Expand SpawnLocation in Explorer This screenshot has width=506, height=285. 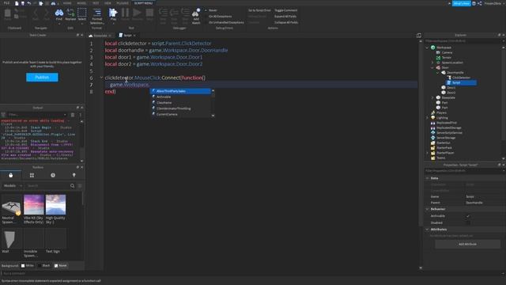coord(432,63)
